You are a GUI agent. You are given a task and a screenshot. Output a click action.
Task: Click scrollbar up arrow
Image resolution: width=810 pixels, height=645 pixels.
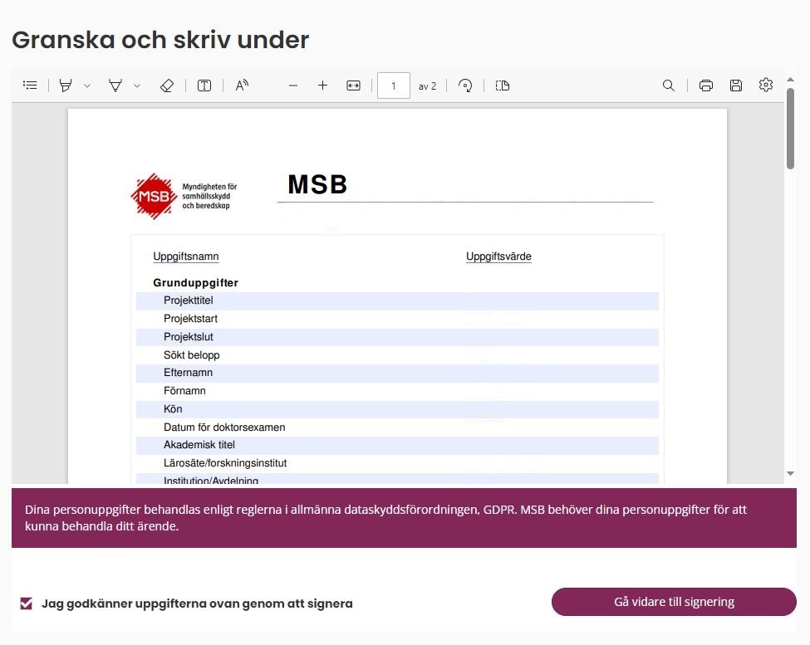[790, 80]
